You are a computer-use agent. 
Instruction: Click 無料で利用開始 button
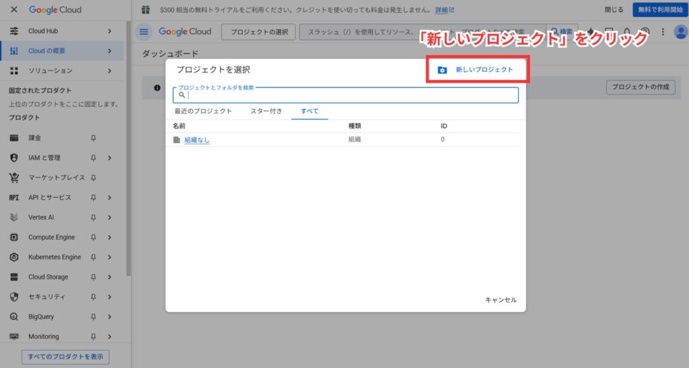click(x=661, y=9)
